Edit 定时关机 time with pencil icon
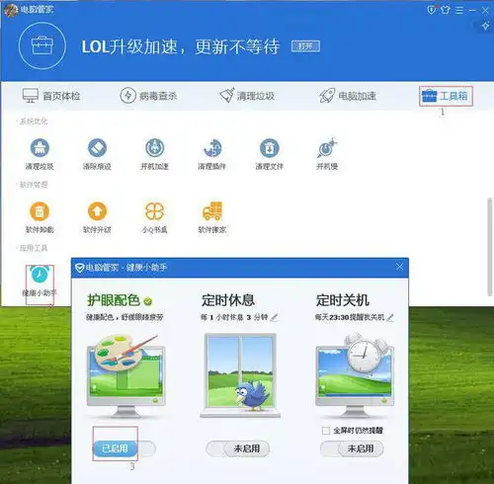Screen dimensions: 494x484 coord(390,317)
